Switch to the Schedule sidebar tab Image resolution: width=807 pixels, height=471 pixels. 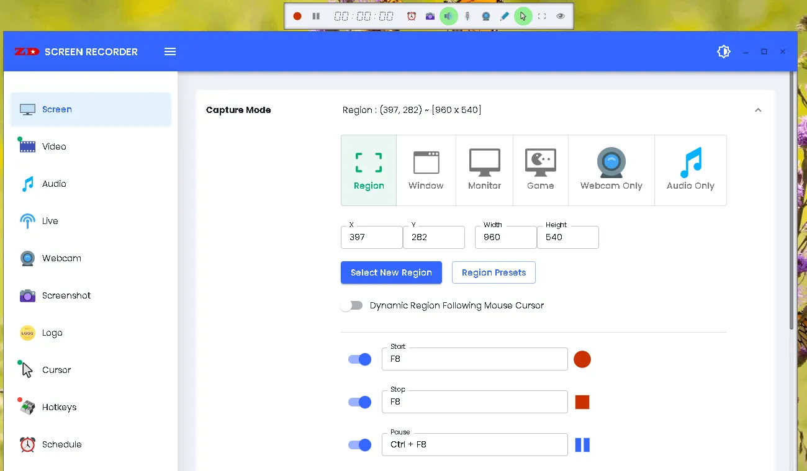click(61, 444)
